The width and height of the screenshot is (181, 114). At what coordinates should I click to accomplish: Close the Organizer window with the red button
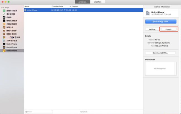pos(3,2)
